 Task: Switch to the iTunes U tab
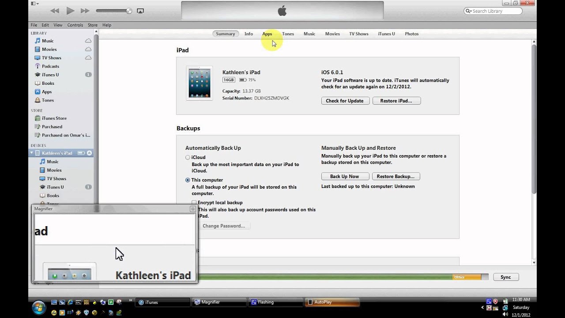386,34
